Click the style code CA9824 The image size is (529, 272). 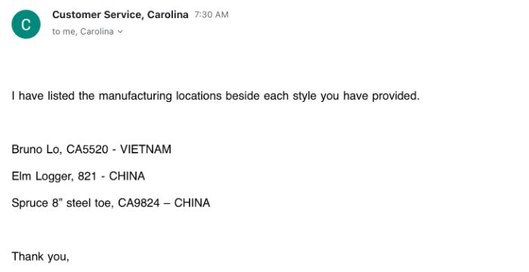coord(139,202)
